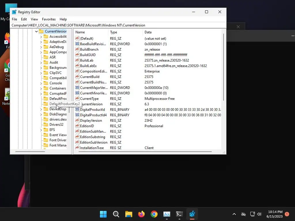Open the volume control in tray

point(259,214)
